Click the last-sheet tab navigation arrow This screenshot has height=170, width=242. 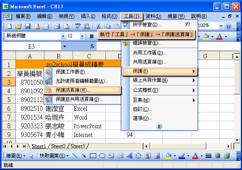(x=25, y=146)
